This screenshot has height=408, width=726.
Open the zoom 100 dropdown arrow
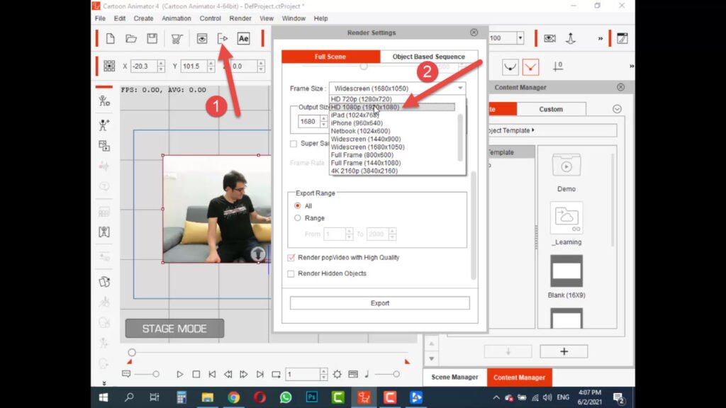pyautogui.click(x=520, y=38)
